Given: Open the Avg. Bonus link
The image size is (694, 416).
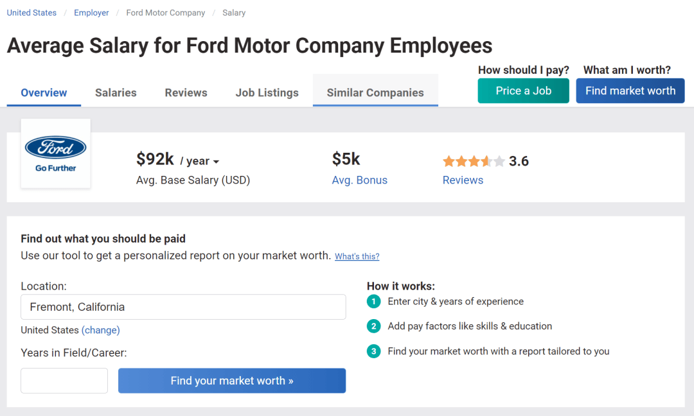Looking at the screenshot, I should coord(359,180).
